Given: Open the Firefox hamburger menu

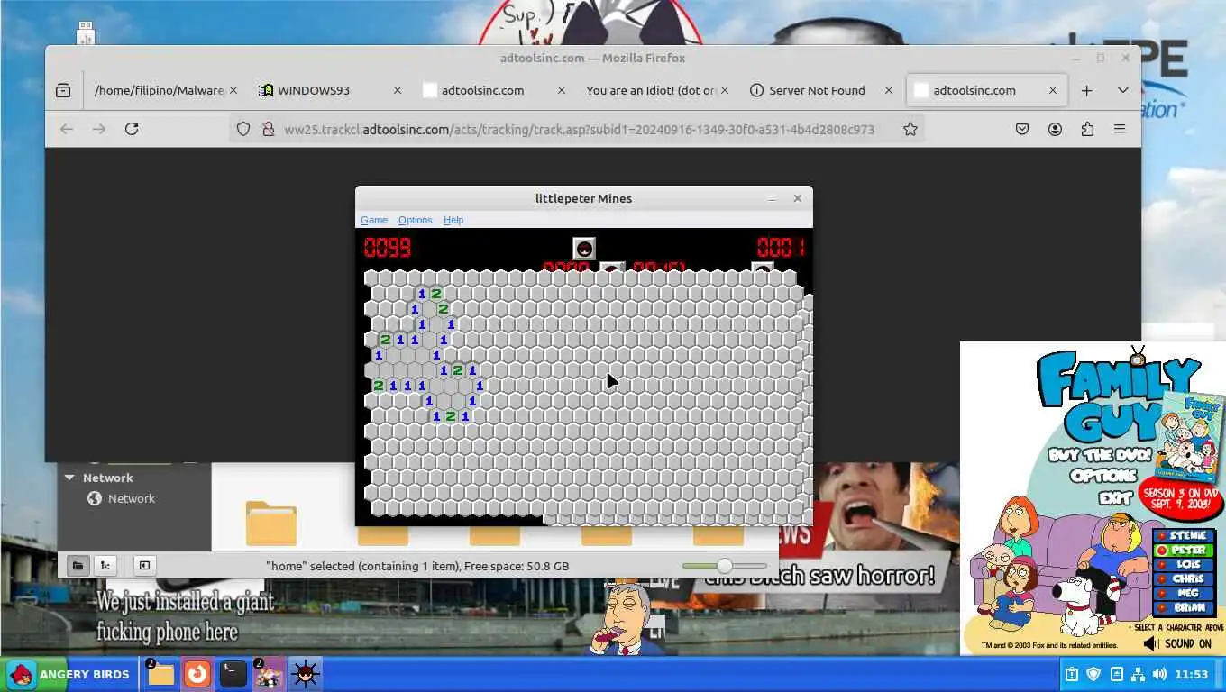Looking at the screenshot, I should [x=1120, y=129].
